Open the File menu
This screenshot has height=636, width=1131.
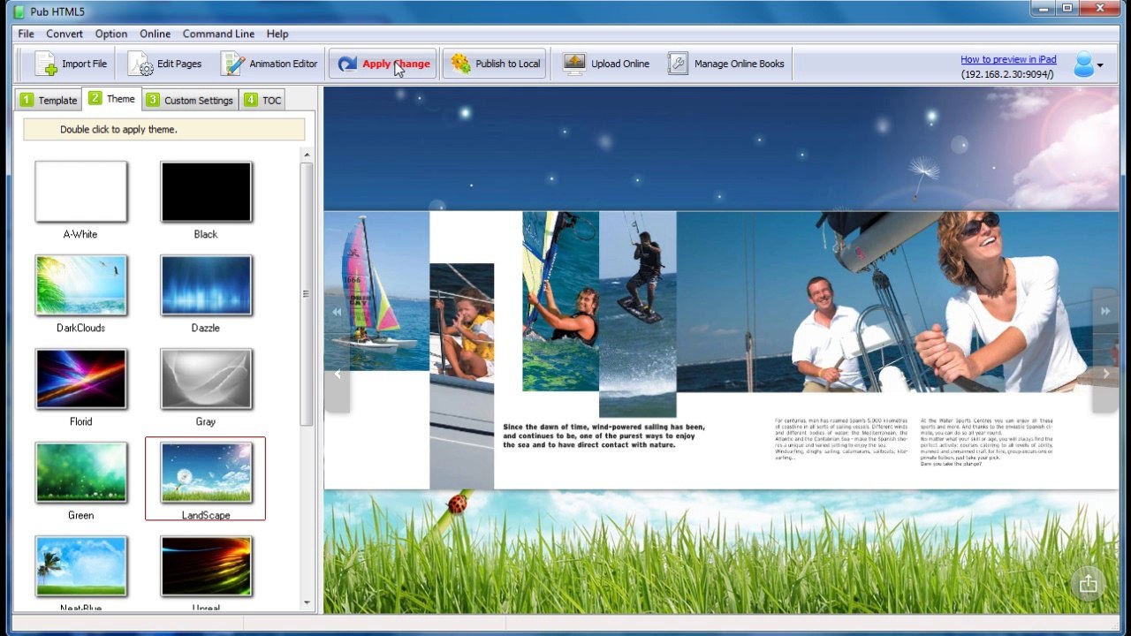pyautogui.click(x=27, y=34)
